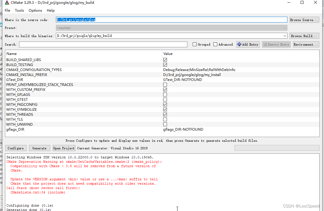
Task: Click the Configure button
Action: pos(16,148)
